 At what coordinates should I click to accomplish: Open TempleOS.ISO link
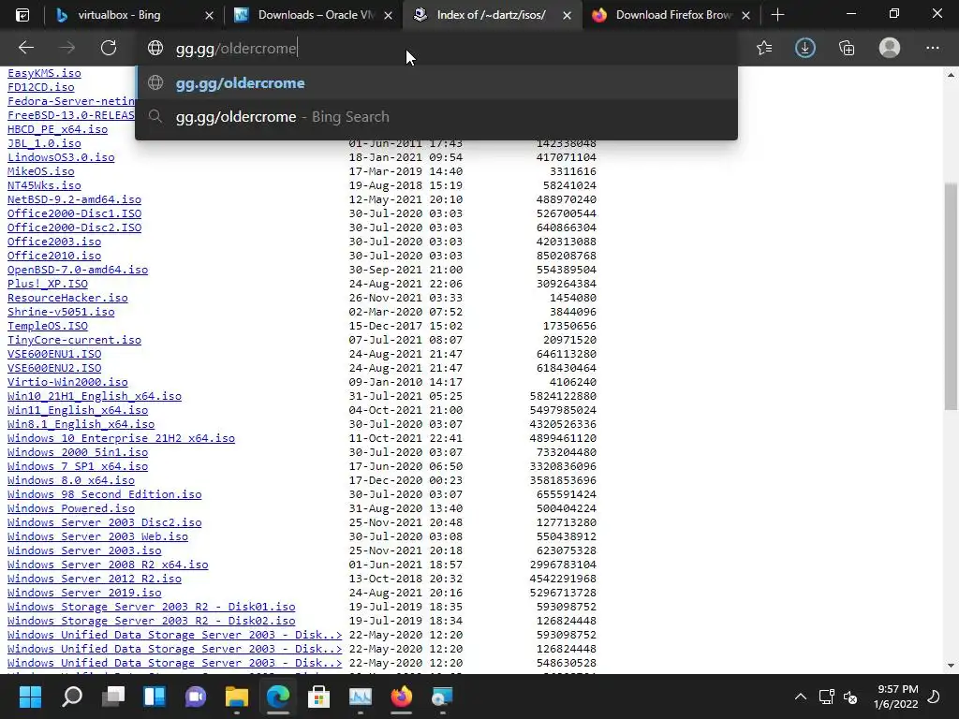tap(48, 326)
